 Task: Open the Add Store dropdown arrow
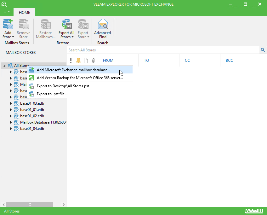click(13, 37)
